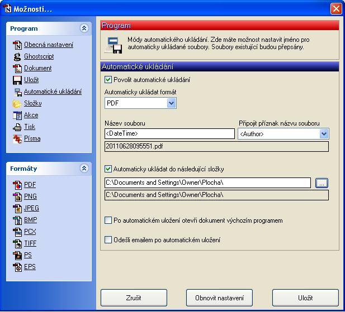Screen dimensions: 345x312
Task: Open JPEG format settings link
Action: (31, 208)
